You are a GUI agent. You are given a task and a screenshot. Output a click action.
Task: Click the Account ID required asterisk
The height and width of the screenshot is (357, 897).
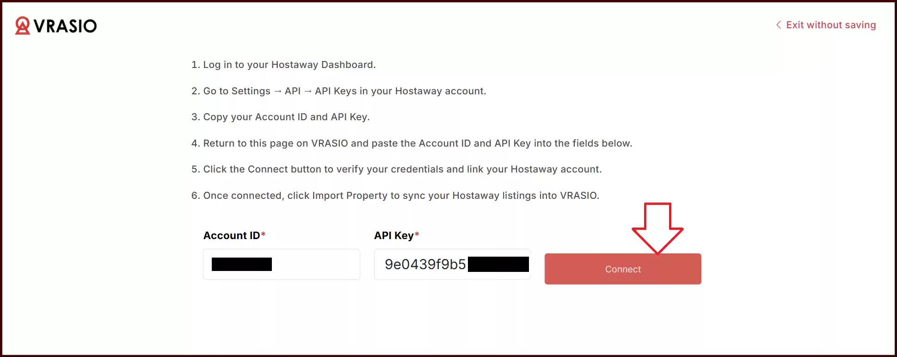pyautogui.click(x=263, y=234)
